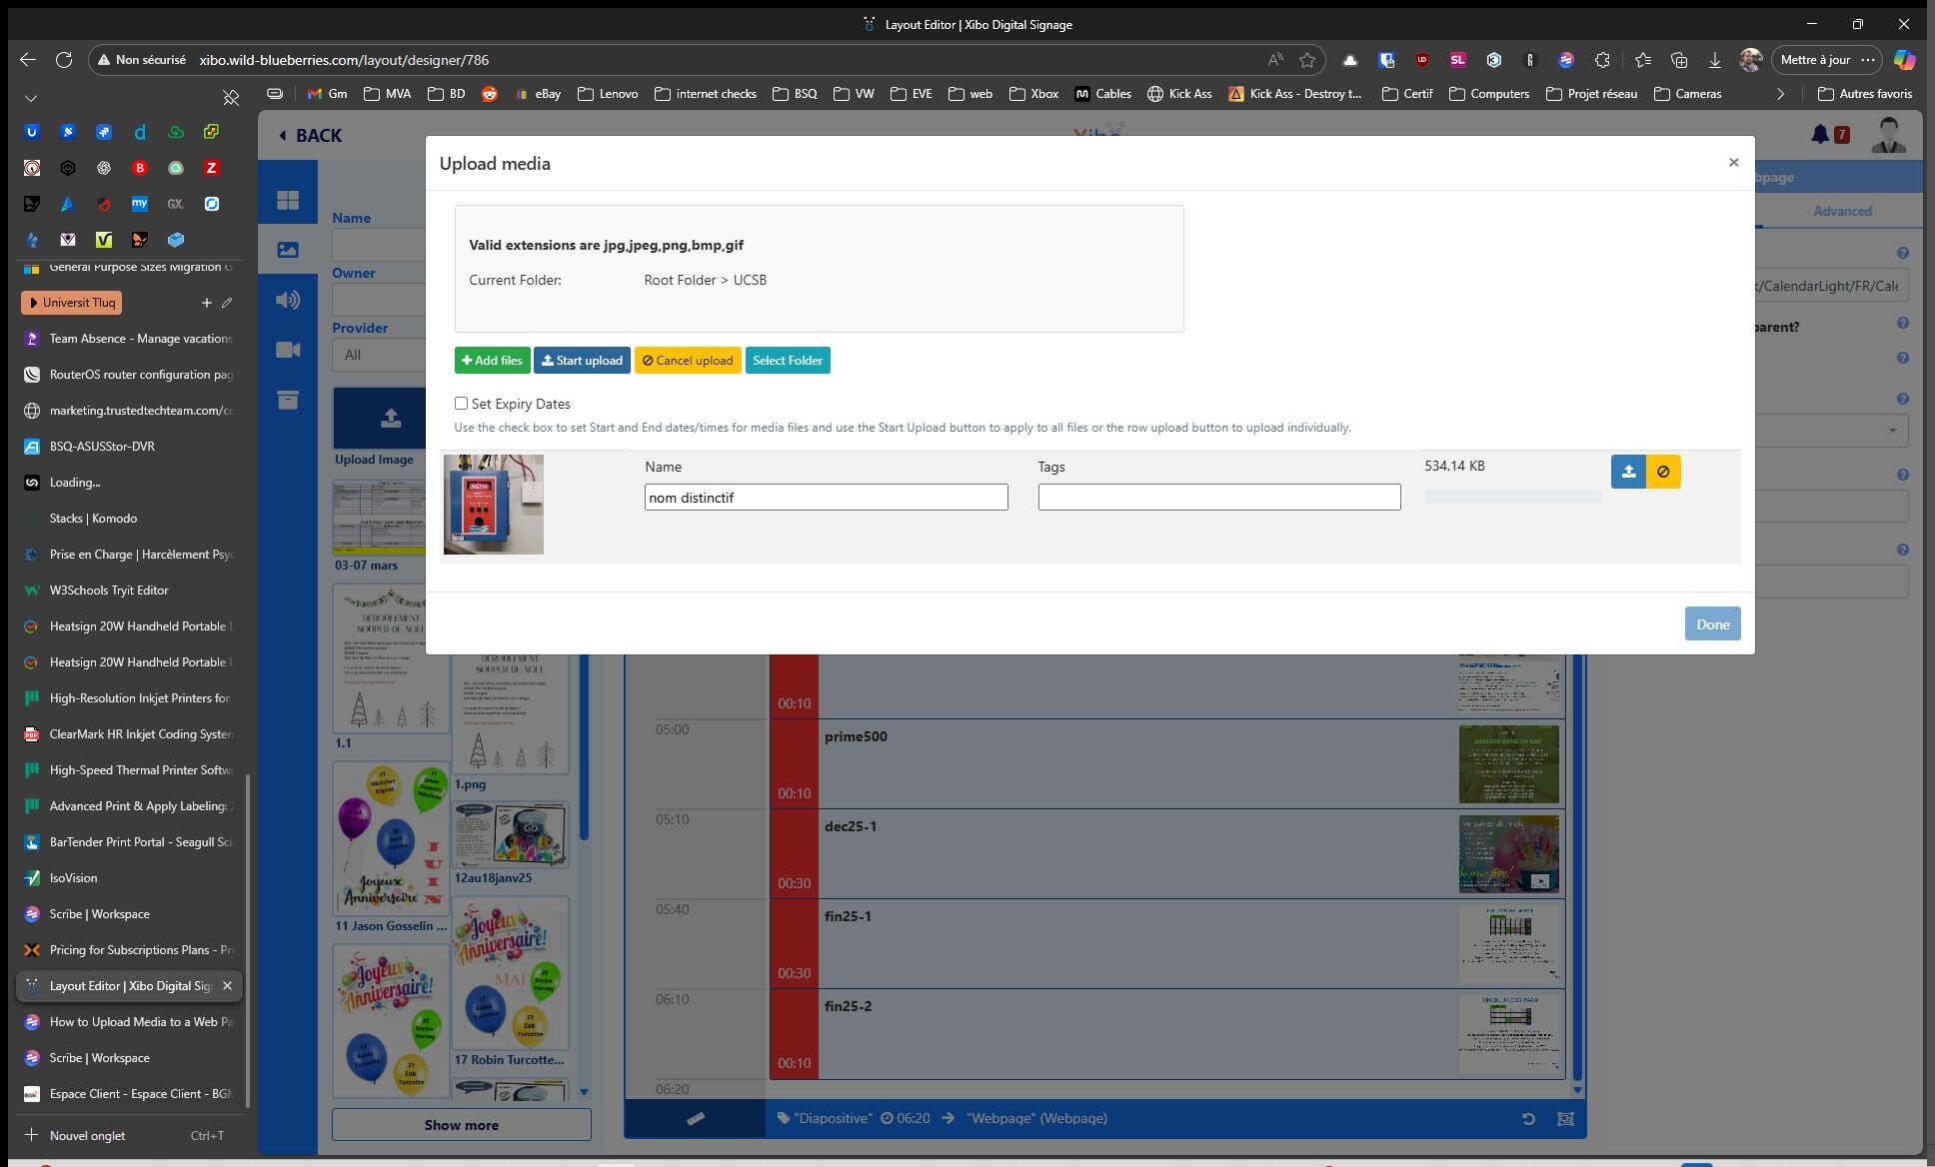Screen dimensions: 1935x1167
Task: Click the Add files button
Action: [492, 361]
